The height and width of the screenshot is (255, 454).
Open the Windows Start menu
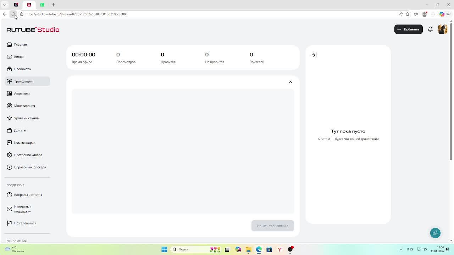164,249
